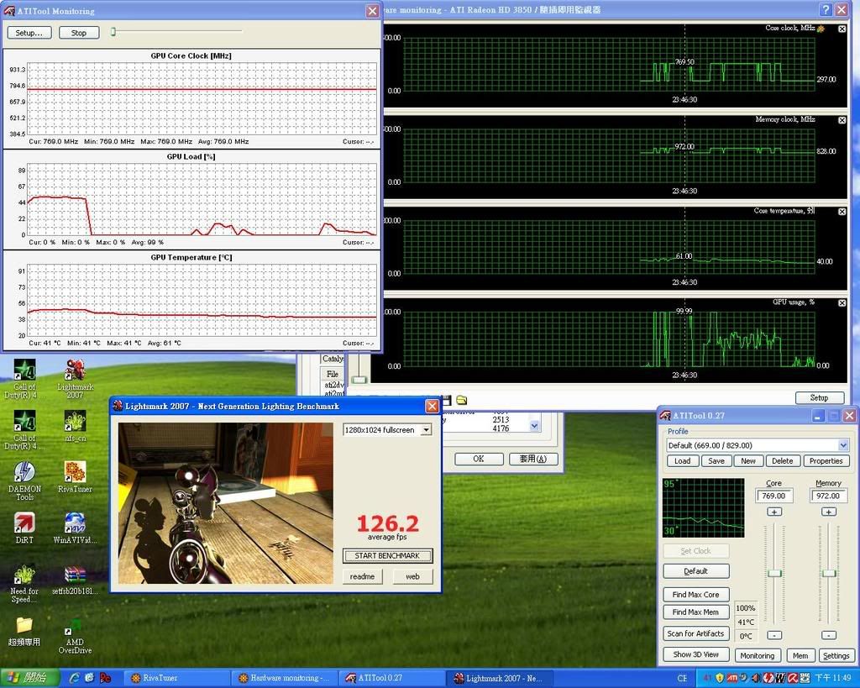860x688 pixels.
Task: Click the New profile button in ATITool
Action: coord(748,461)
